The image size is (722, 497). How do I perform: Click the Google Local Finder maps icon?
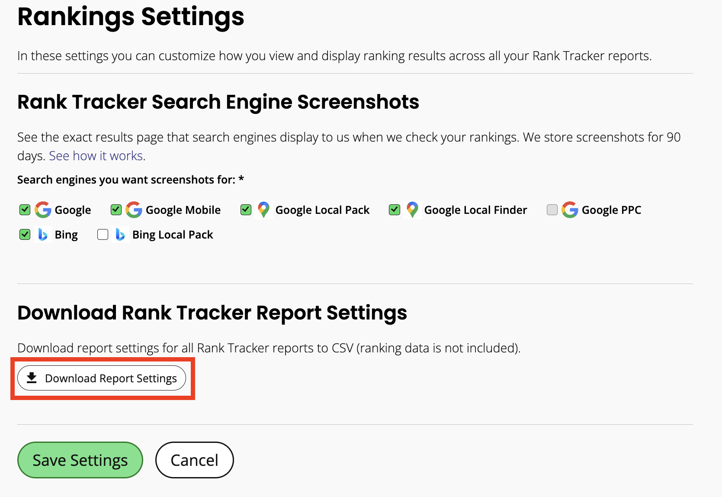(x=412, y=210)
